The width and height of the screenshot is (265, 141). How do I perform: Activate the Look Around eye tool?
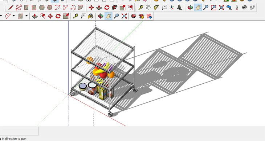pyautogui.click(x=245, y=8)
